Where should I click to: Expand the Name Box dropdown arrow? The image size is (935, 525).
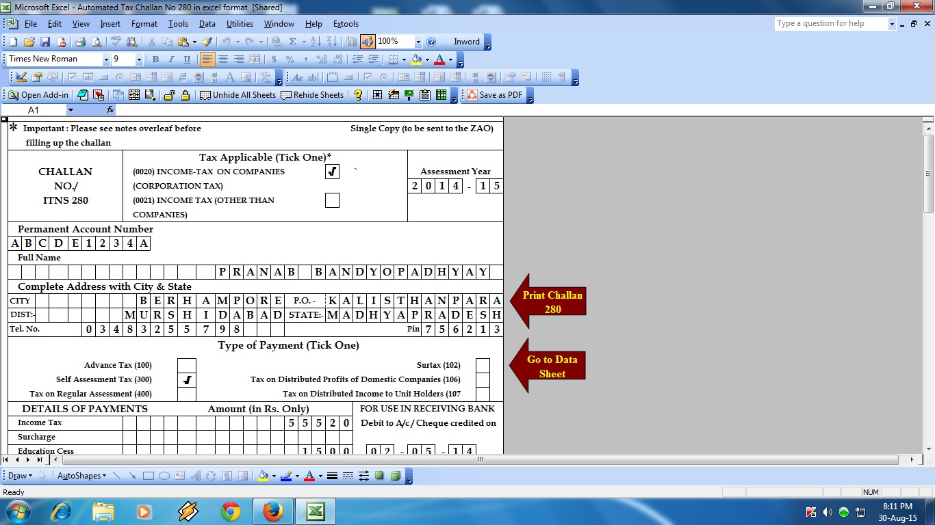pyautogui.click(x=70, y=110)
